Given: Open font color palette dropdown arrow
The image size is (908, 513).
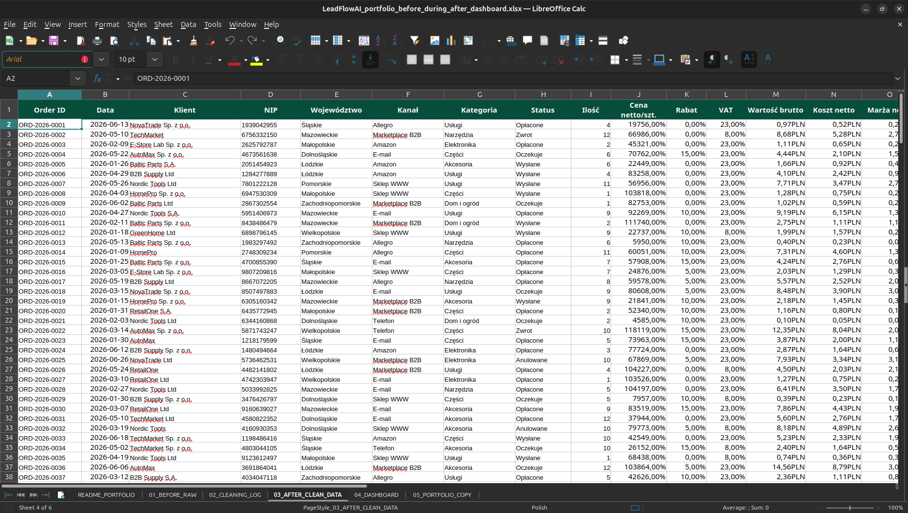Looking at the screenshot, I should [246, 60].
